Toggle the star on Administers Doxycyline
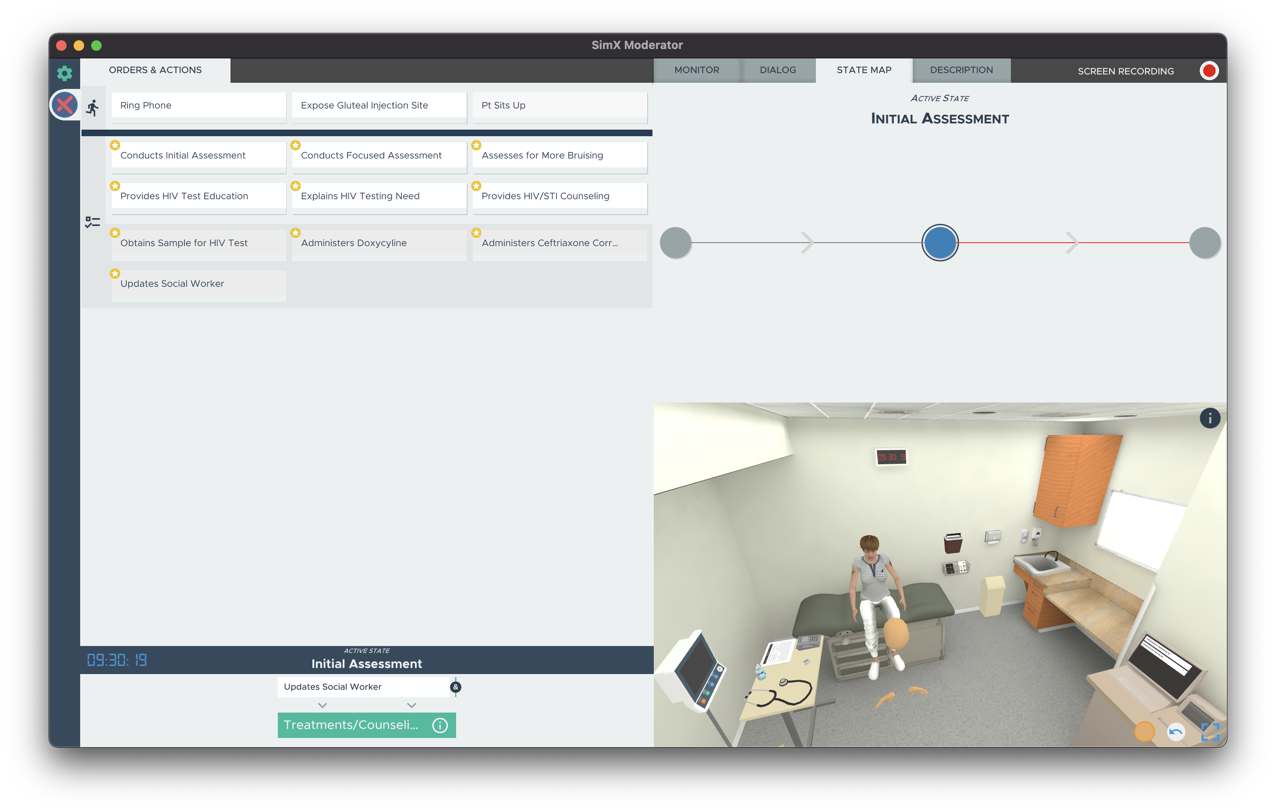This screenshot has height=812, width=1276. 296,233
